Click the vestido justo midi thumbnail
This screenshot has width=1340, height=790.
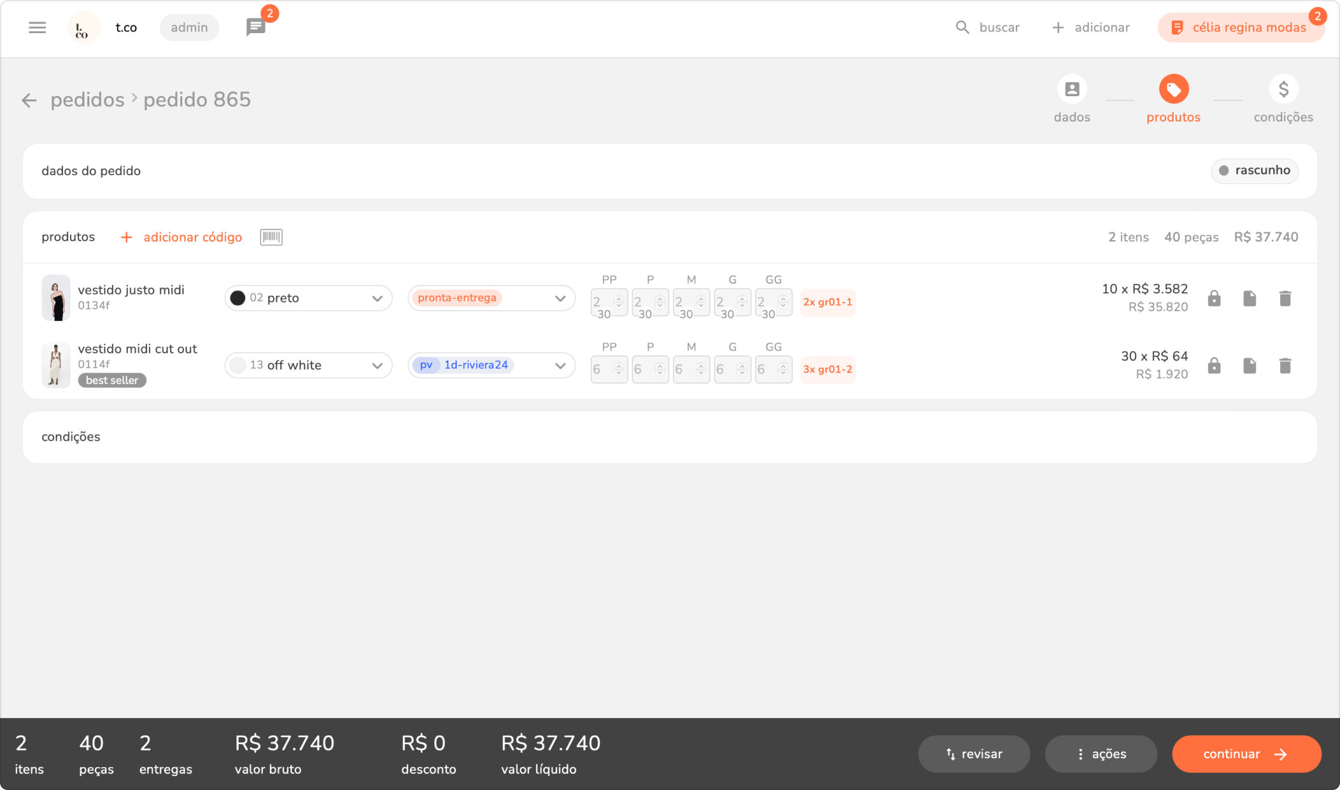tap(56, 298)
